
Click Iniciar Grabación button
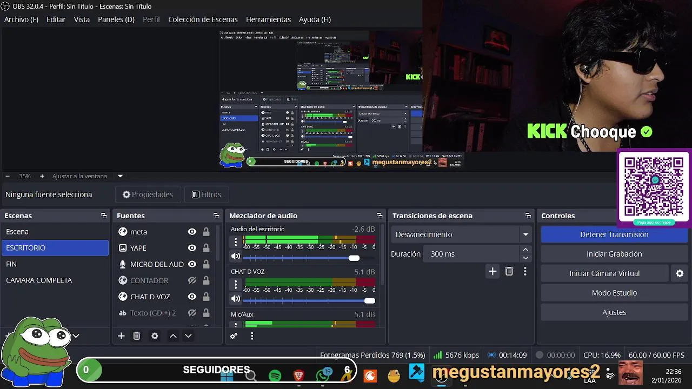point(614,254)
